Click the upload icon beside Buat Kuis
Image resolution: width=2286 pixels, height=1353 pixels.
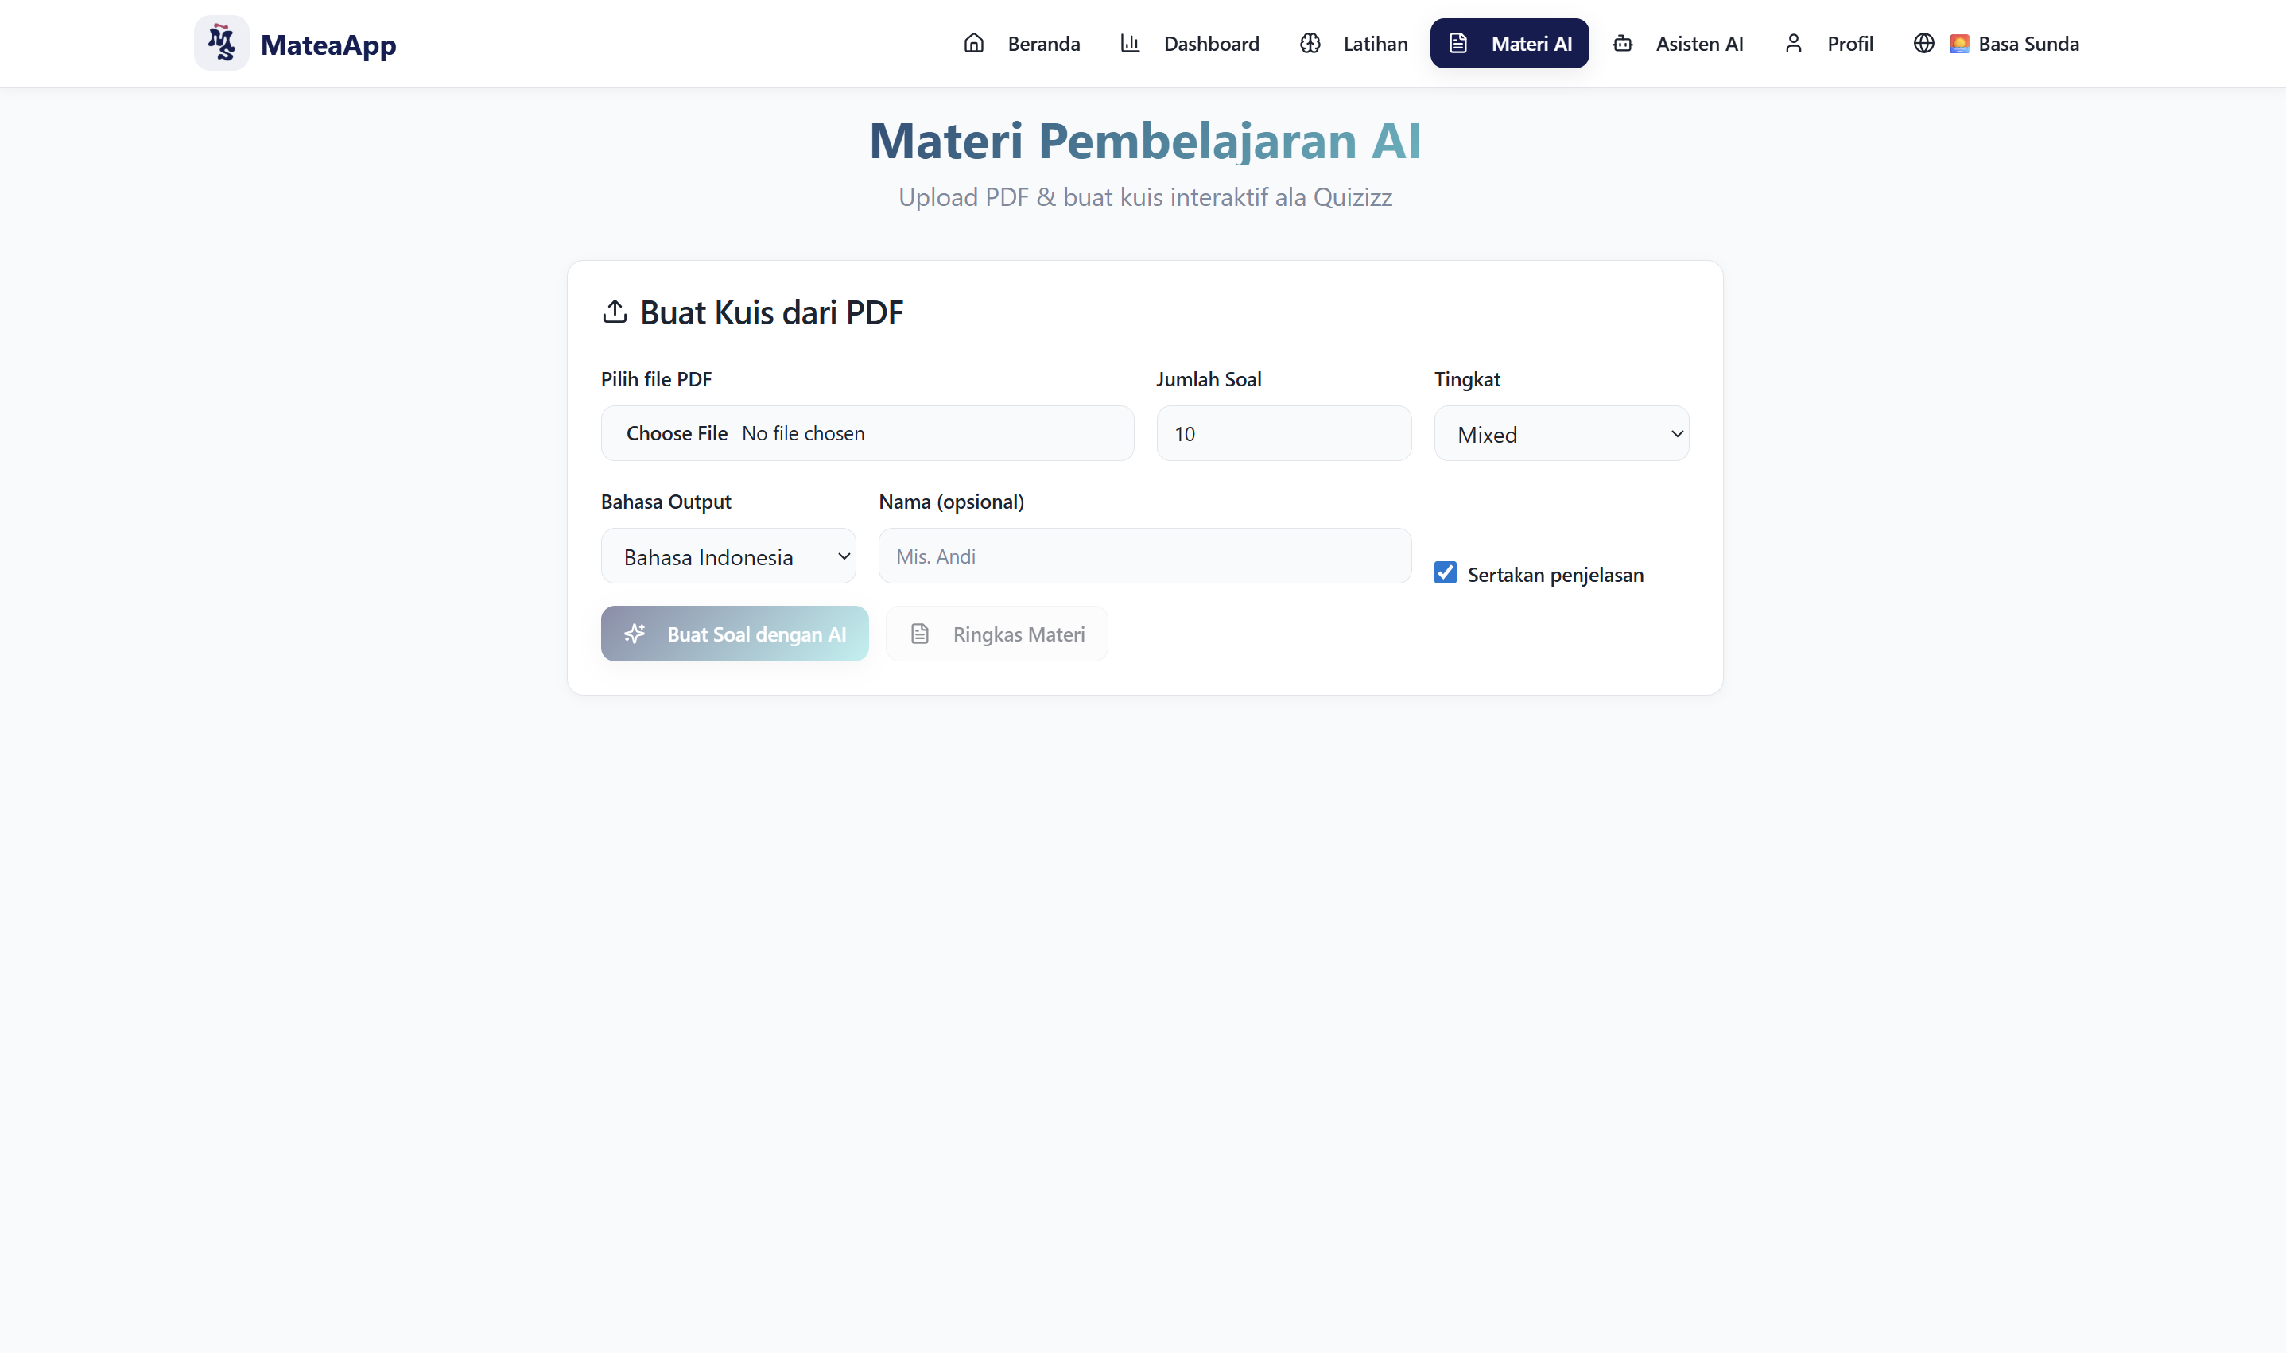click(x=615, y=312)
